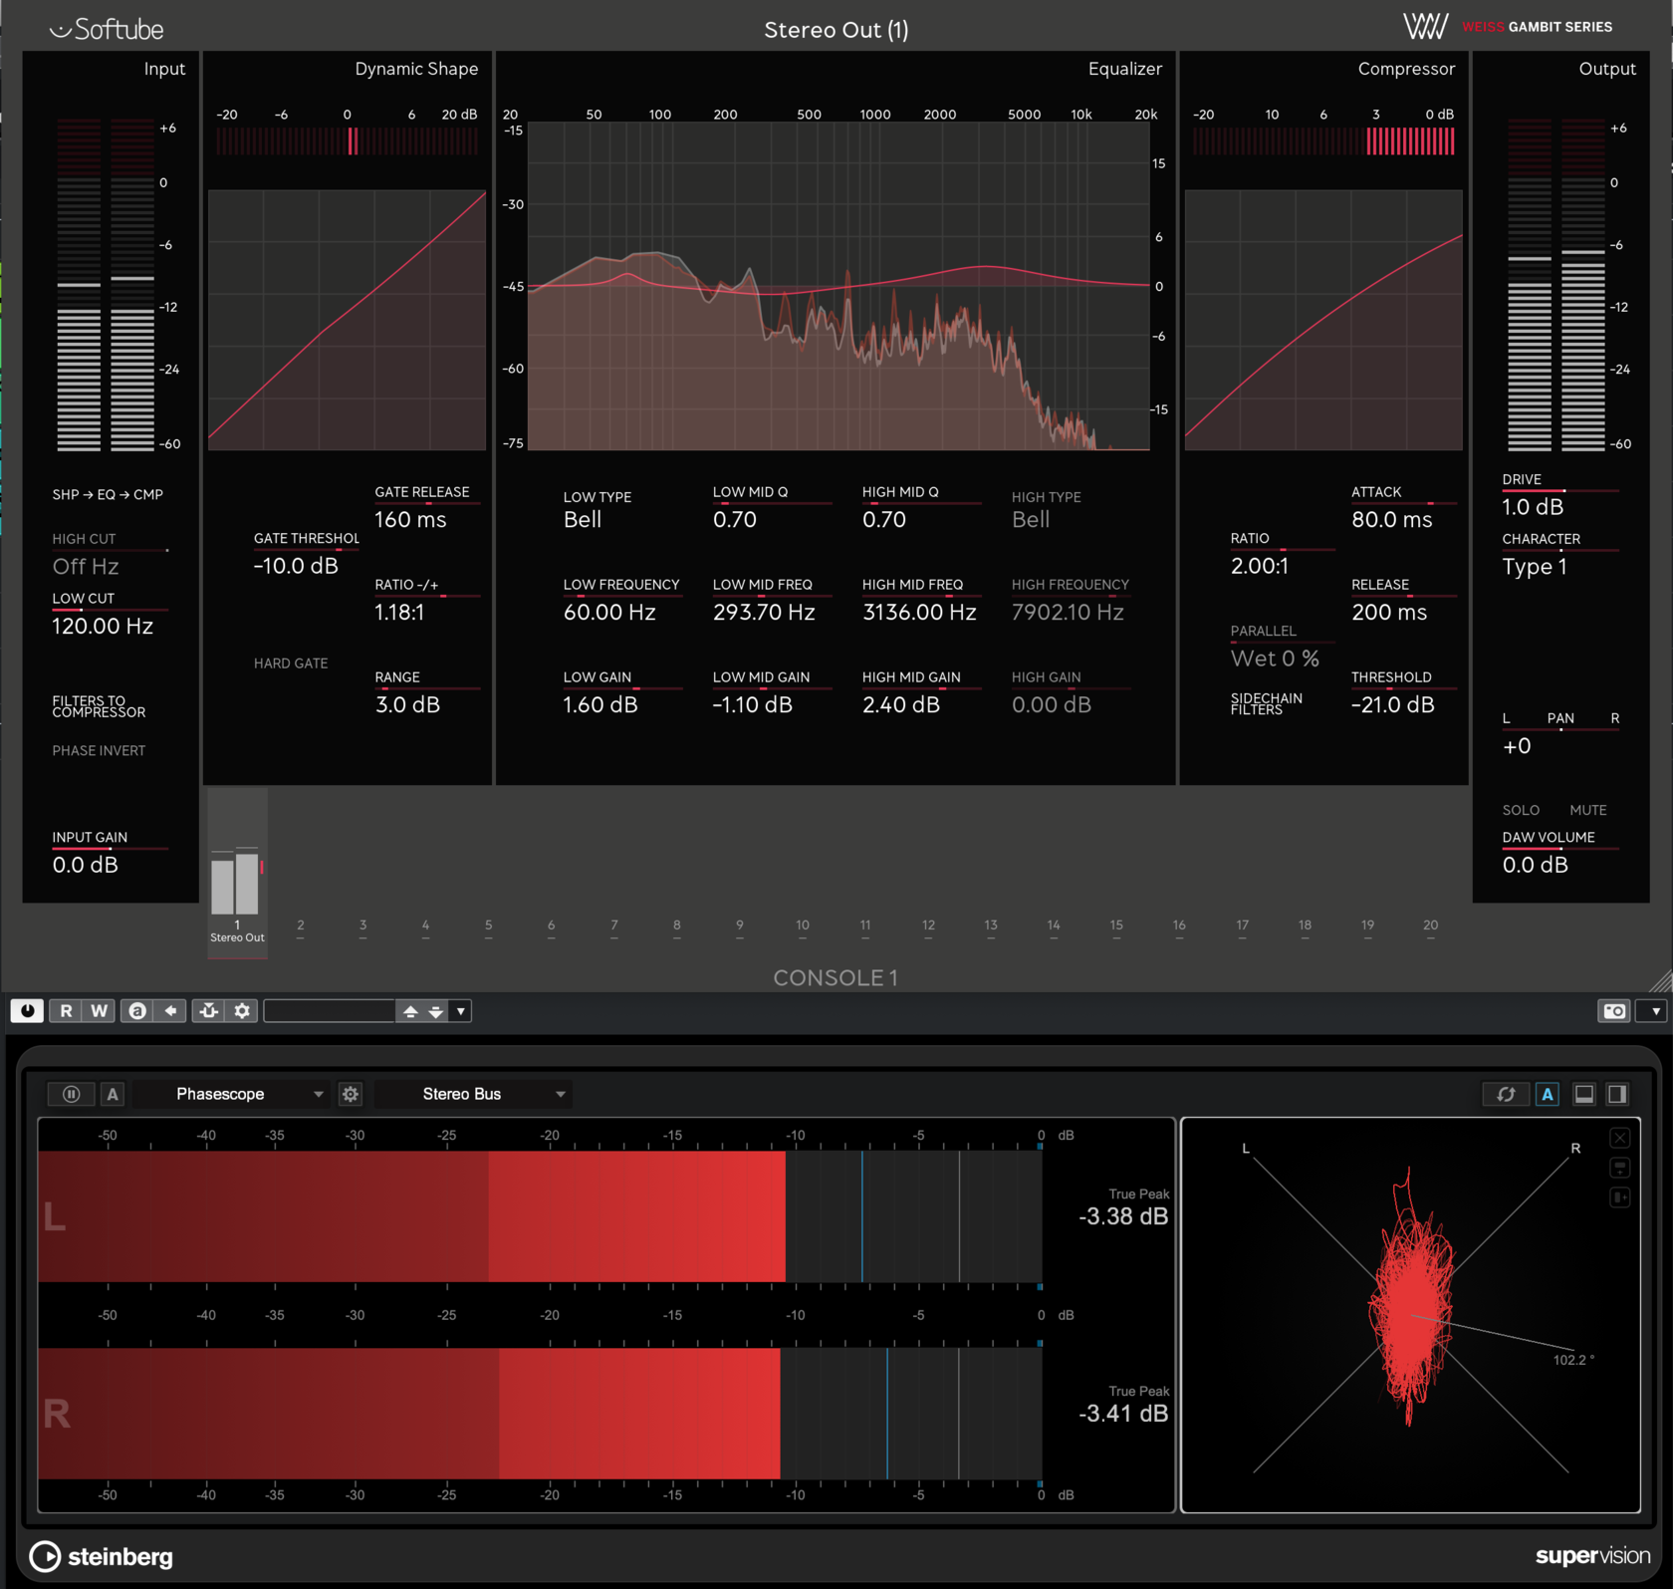Image resolution: width=1673 pixels, height=1589 pixels.
Task: Change the Low Type Bell selector
Action: [583, 520]
